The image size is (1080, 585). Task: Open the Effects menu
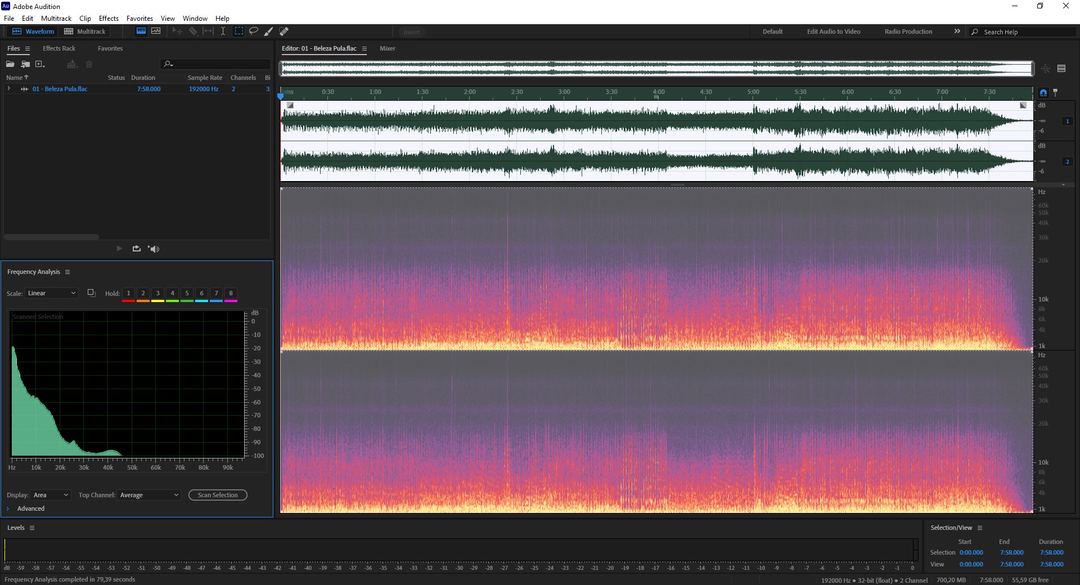pyautogui.click(x=109, y=18)
